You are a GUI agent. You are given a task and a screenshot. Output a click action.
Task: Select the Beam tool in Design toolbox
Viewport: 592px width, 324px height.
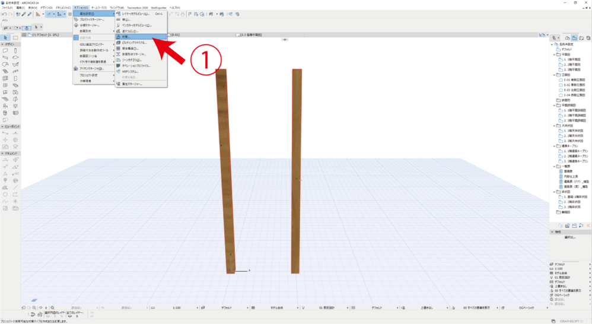[5, 58]
